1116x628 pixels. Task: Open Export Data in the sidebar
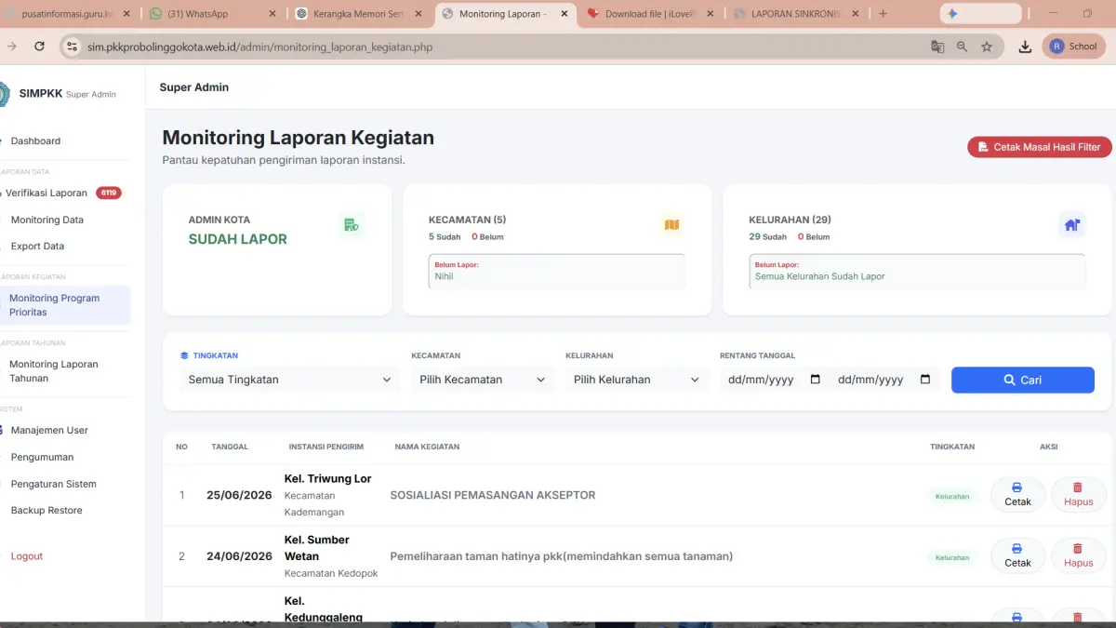(x=37, y=247)
